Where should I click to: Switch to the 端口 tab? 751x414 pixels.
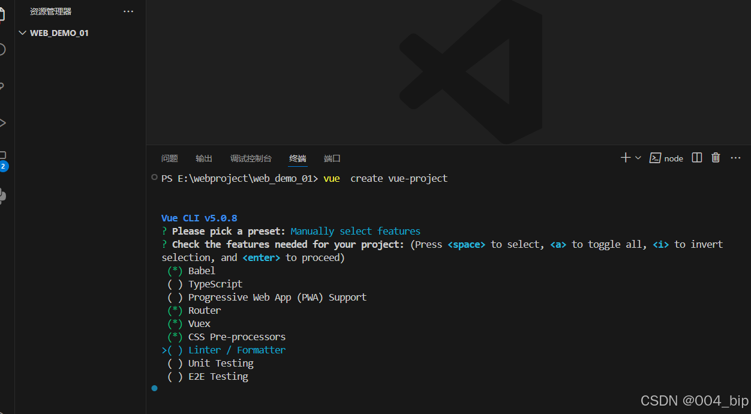click(x=332, y=158)
